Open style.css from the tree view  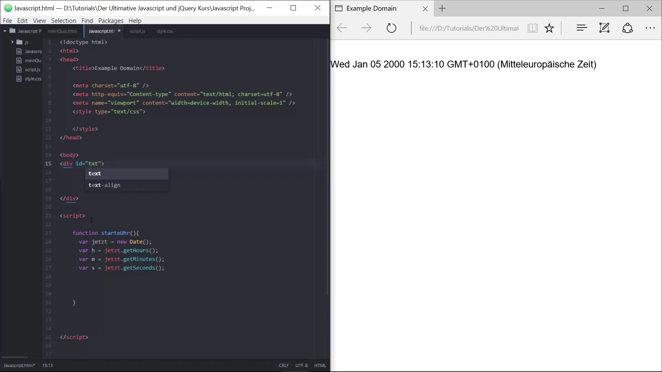(33, 79)
